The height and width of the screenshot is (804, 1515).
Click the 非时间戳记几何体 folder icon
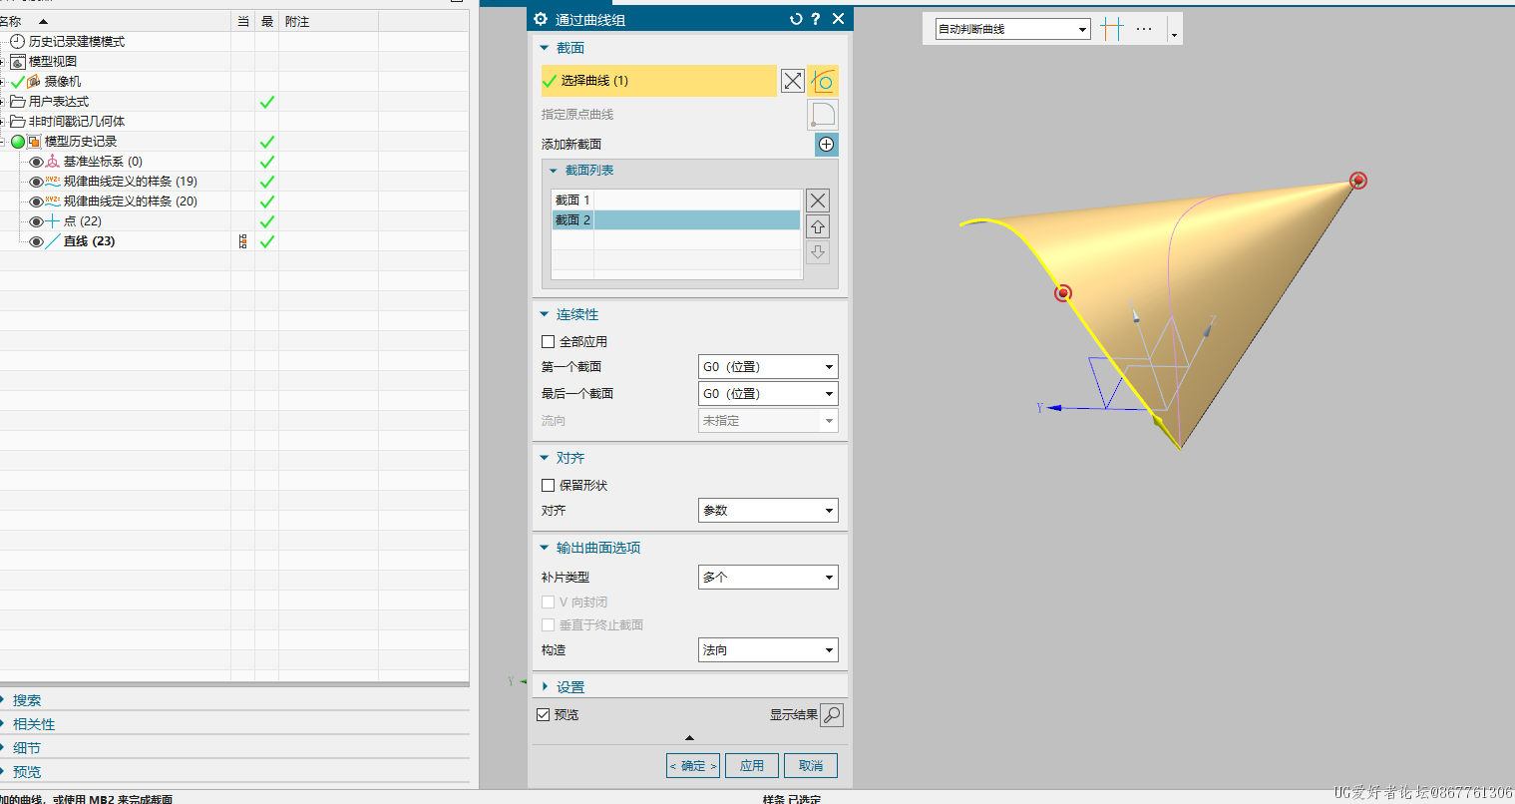17,122
